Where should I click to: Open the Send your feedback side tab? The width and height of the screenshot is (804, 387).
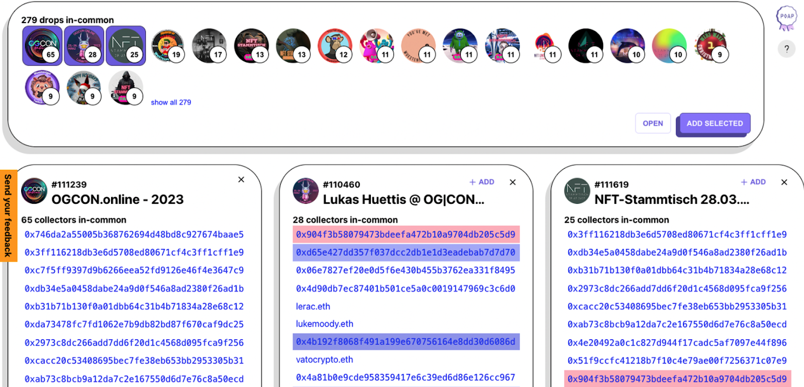[x=9, y=215]
